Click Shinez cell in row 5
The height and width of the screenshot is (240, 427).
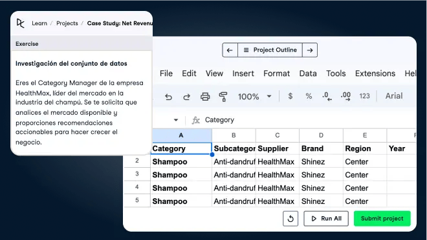coord(321,201)
